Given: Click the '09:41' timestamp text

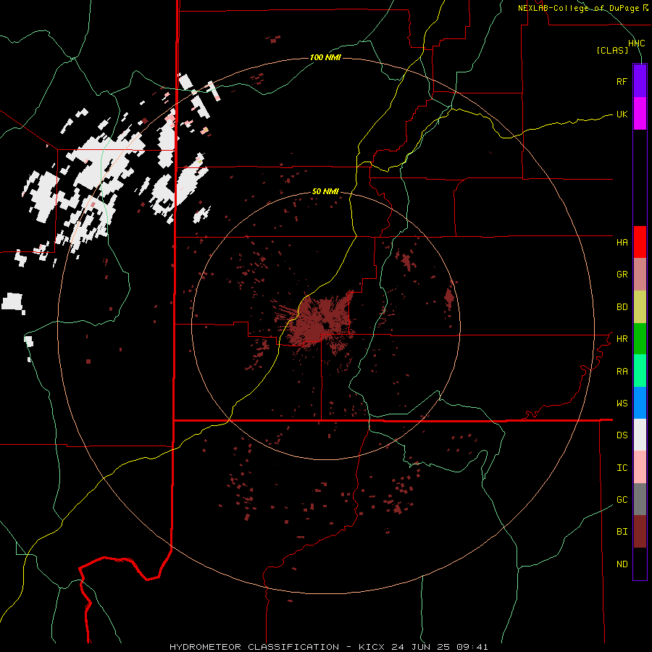Looking at the screenshot, I should (x=472, y=647).
